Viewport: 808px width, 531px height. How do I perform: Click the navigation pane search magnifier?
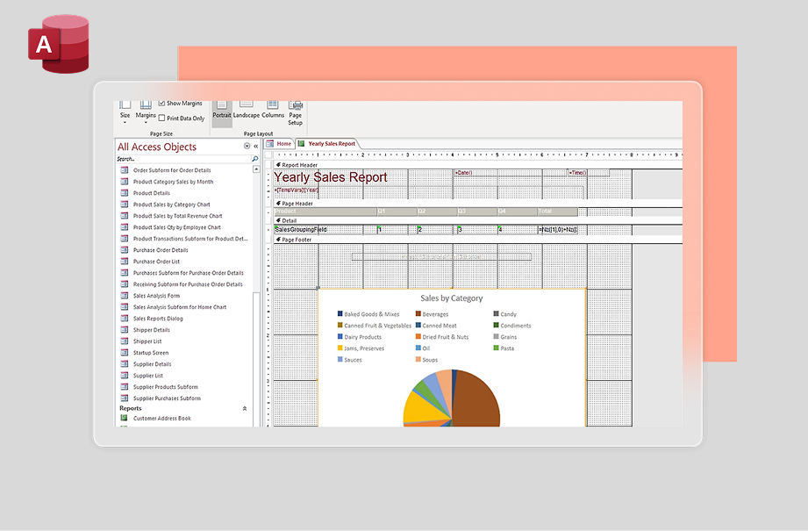[x=255, y=159]
